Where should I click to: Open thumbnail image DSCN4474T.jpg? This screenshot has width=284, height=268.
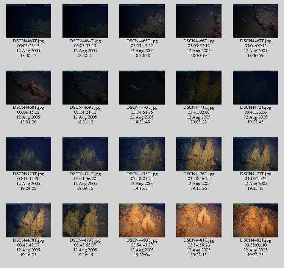tap(85, 154)
